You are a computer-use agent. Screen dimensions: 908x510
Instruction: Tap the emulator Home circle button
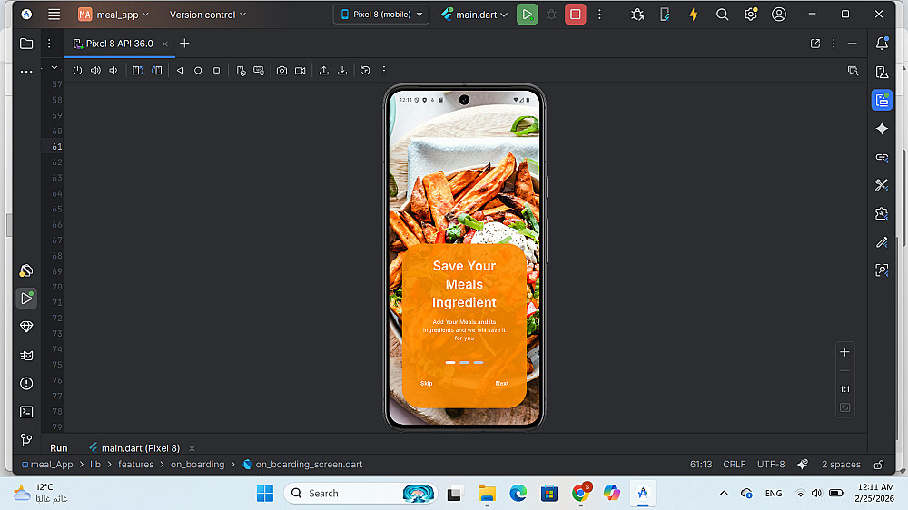[198, 71]
